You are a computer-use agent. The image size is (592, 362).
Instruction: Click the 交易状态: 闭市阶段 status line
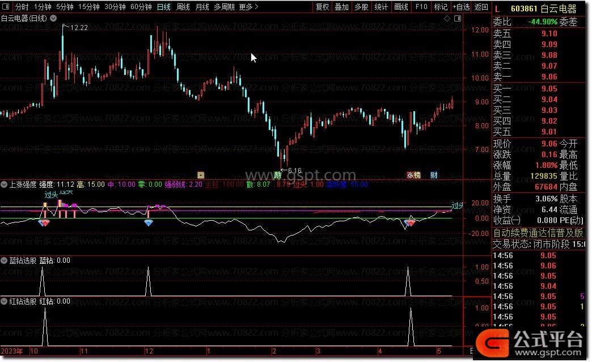tap(539, 244)
